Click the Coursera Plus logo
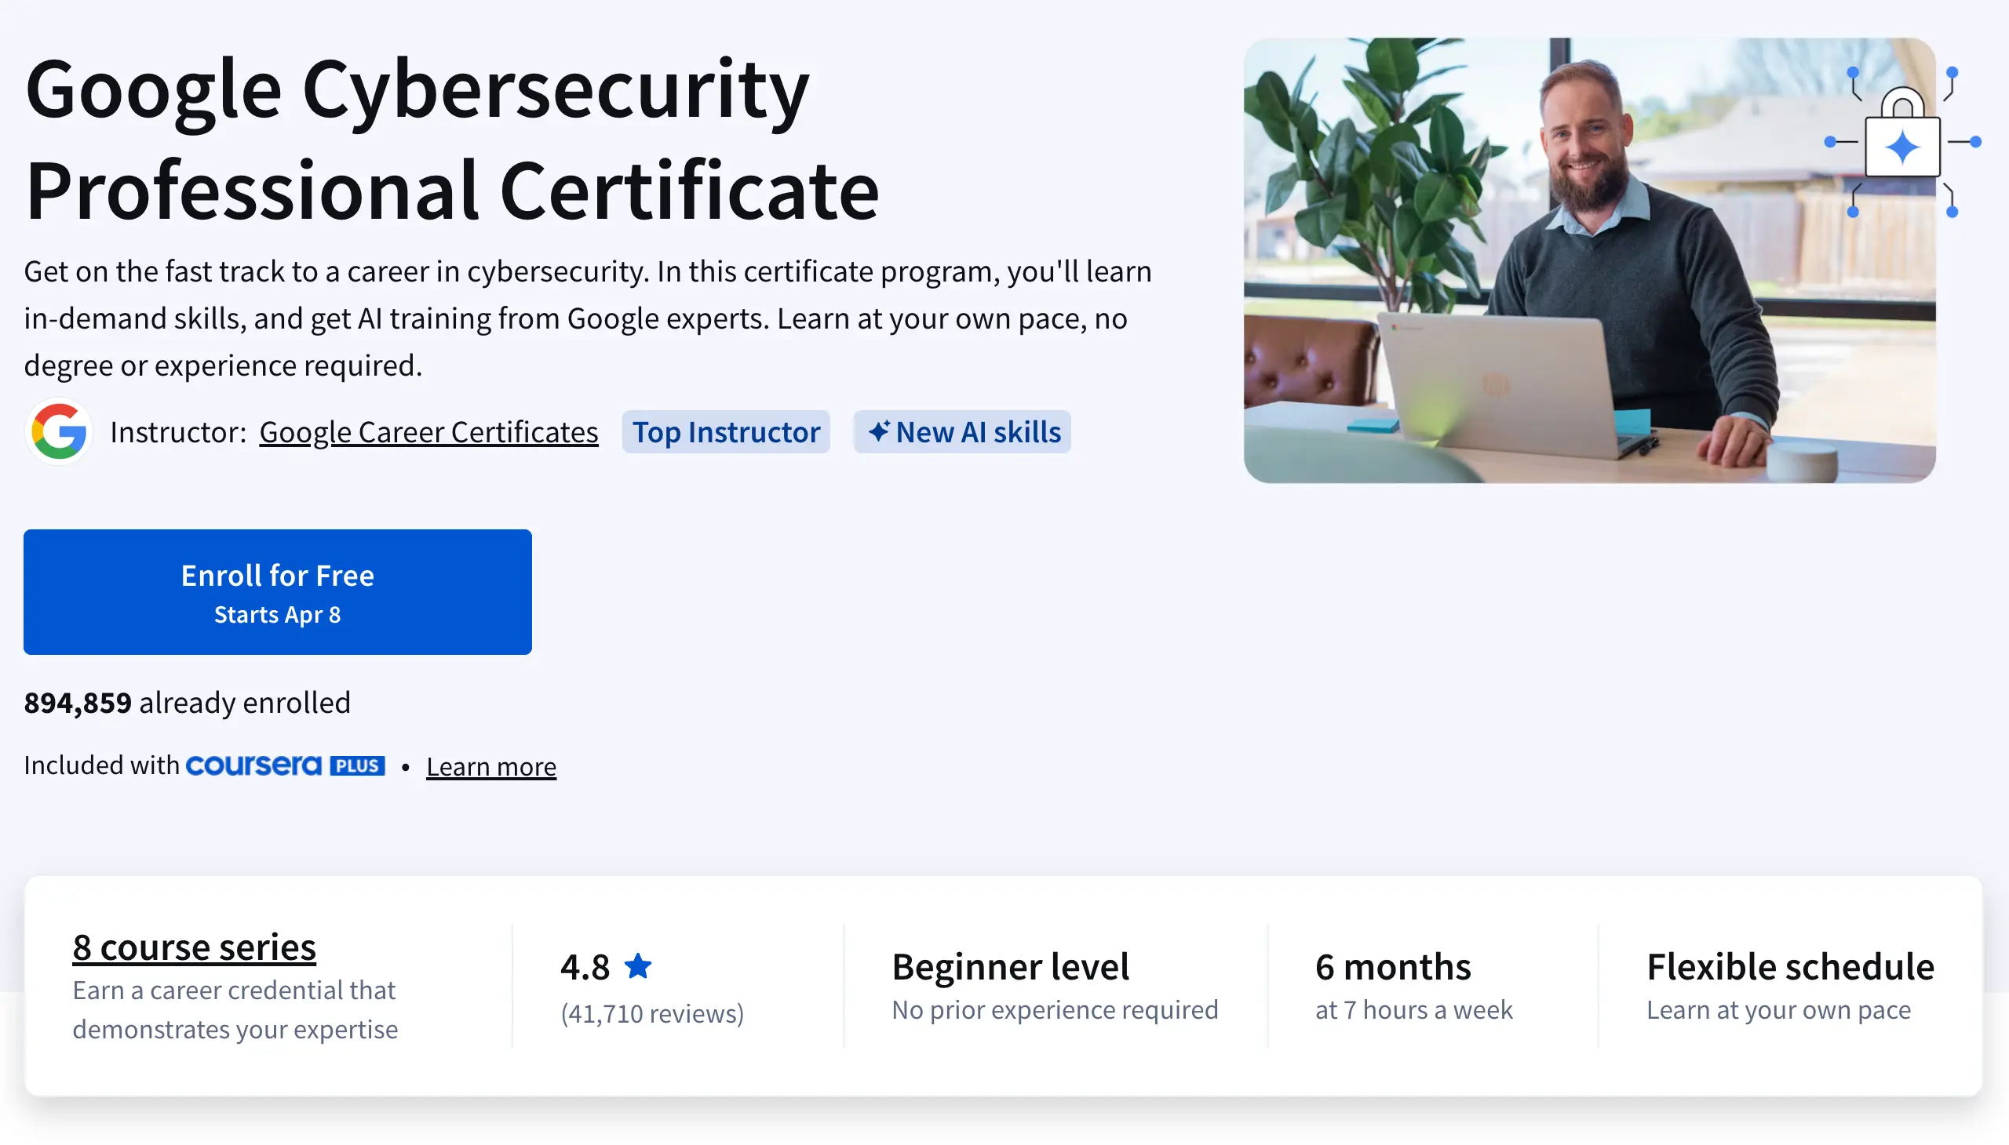Viewport: 2009px width, 1145px height. (253, 765)
